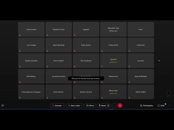Open the Participants panel
This screenshot has height=130, width=174.
pos(147,106)
